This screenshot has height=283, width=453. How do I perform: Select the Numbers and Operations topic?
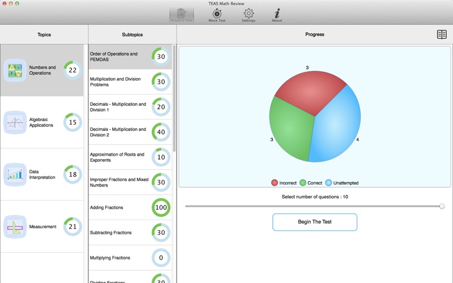click(x=42, y=70)
